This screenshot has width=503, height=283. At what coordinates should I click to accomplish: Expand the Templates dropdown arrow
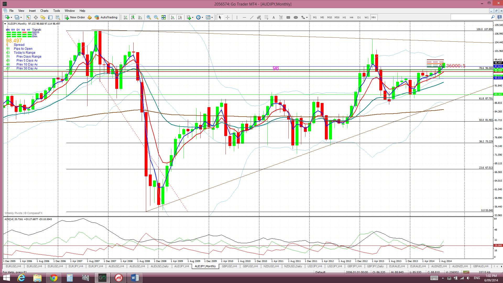212,17
